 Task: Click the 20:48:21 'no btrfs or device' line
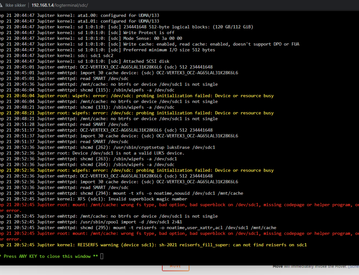pyautogui.click(x=109, y=118)
